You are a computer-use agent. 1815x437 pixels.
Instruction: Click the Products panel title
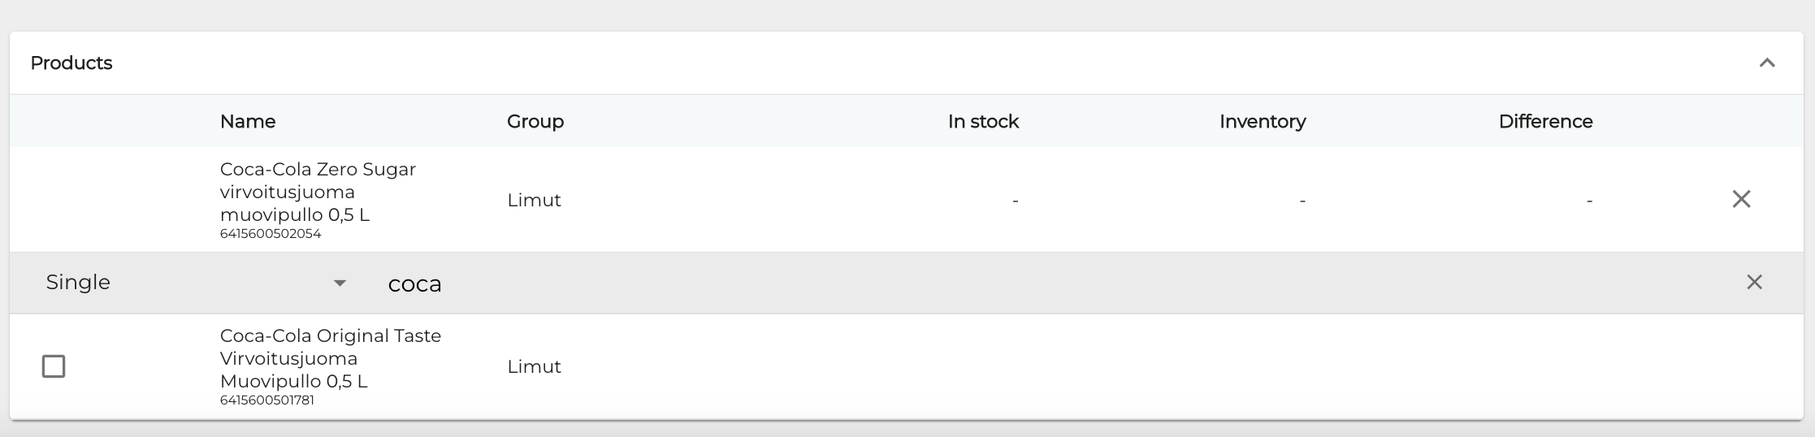tap(71, 63)
